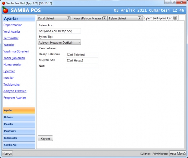
Task: Switch to the Kural (Patron Masası) tab
Action: 90,18
